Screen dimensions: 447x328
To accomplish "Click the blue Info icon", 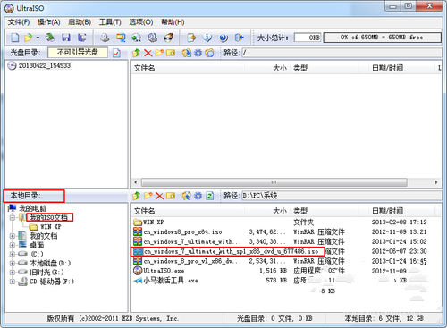I will tap(207, 38).
